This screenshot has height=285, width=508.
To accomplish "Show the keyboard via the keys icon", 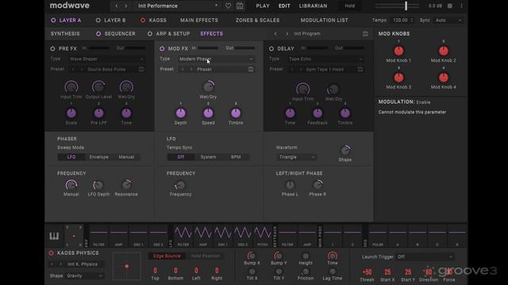I will [54, 236].
